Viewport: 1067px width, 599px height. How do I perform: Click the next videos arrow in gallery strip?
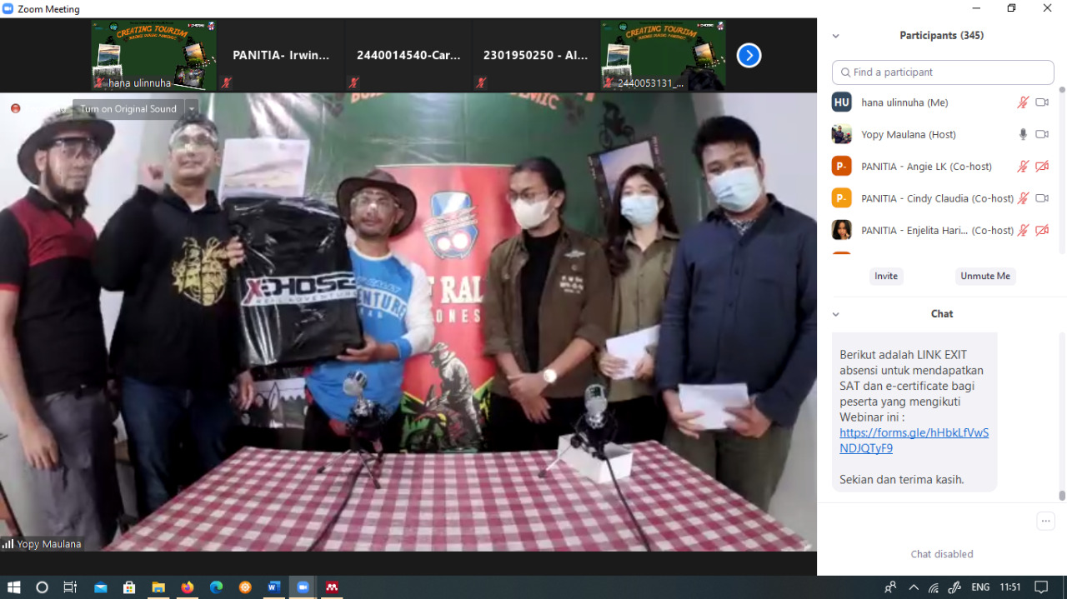click(x=748, y=55)
